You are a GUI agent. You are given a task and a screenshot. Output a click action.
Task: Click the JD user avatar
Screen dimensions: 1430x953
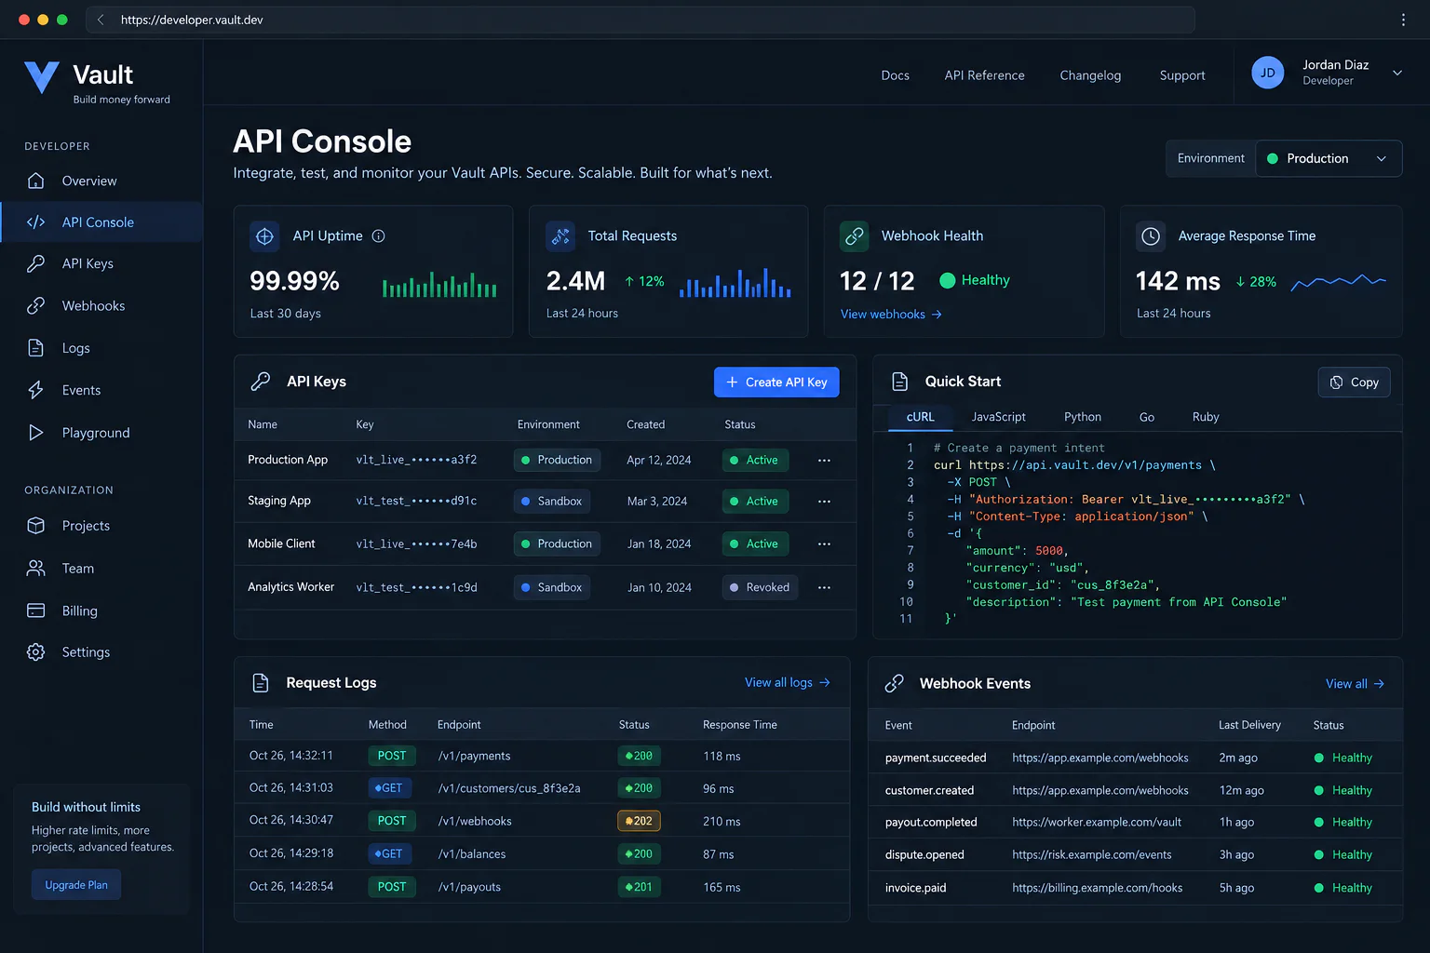tap(1268, 73)
